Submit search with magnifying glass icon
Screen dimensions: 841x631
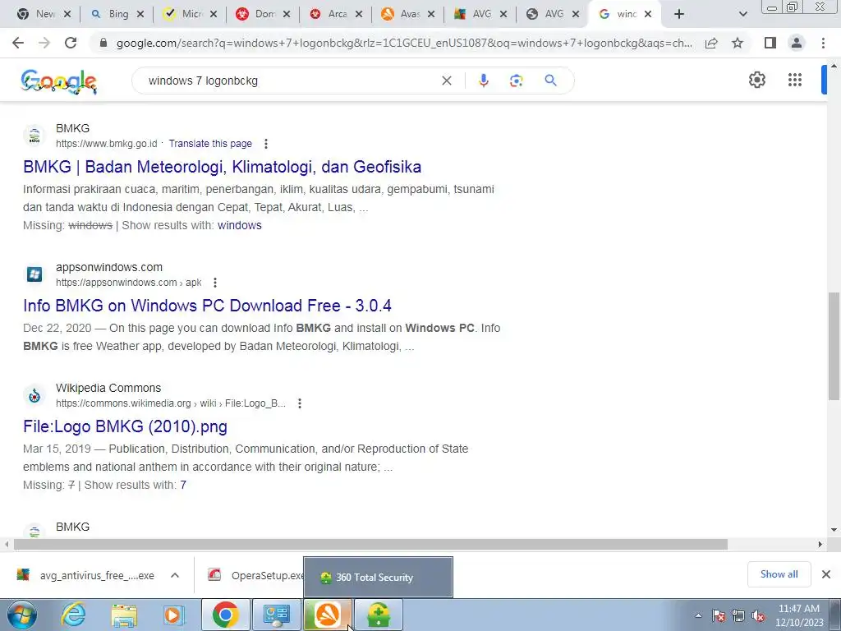pos(550,81)
